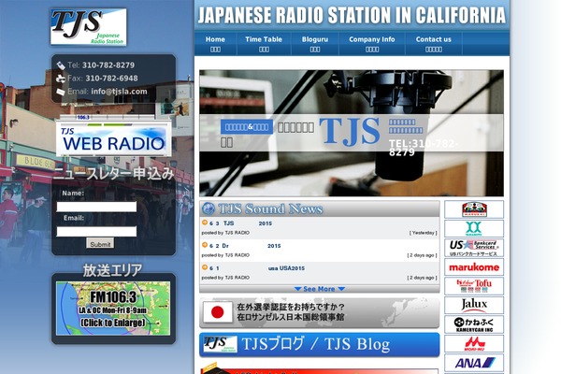The width and height of the screenshot is (561, 374).
Task: Click the envelope email icon
Action: click(x=61, y=92)
